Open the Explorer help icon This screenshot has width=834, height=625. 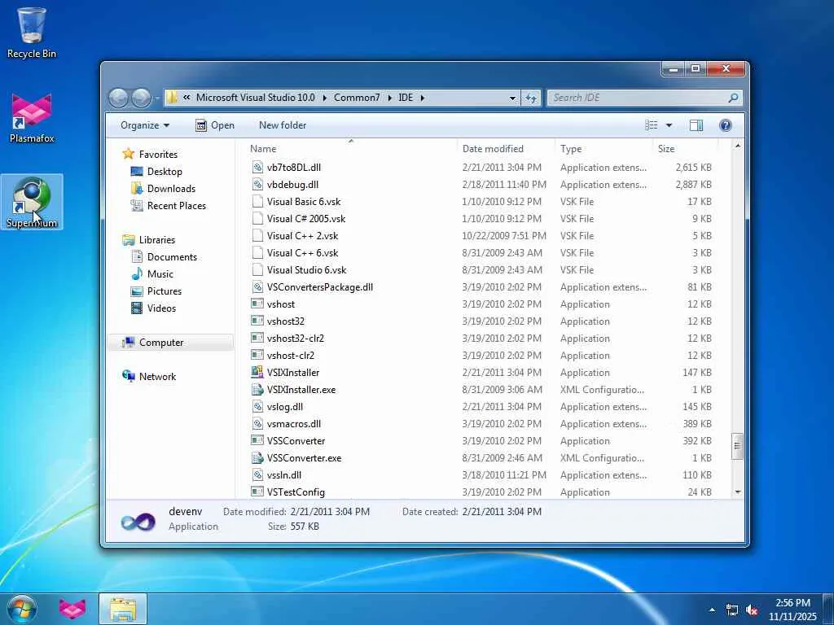[x=725, y=125]
